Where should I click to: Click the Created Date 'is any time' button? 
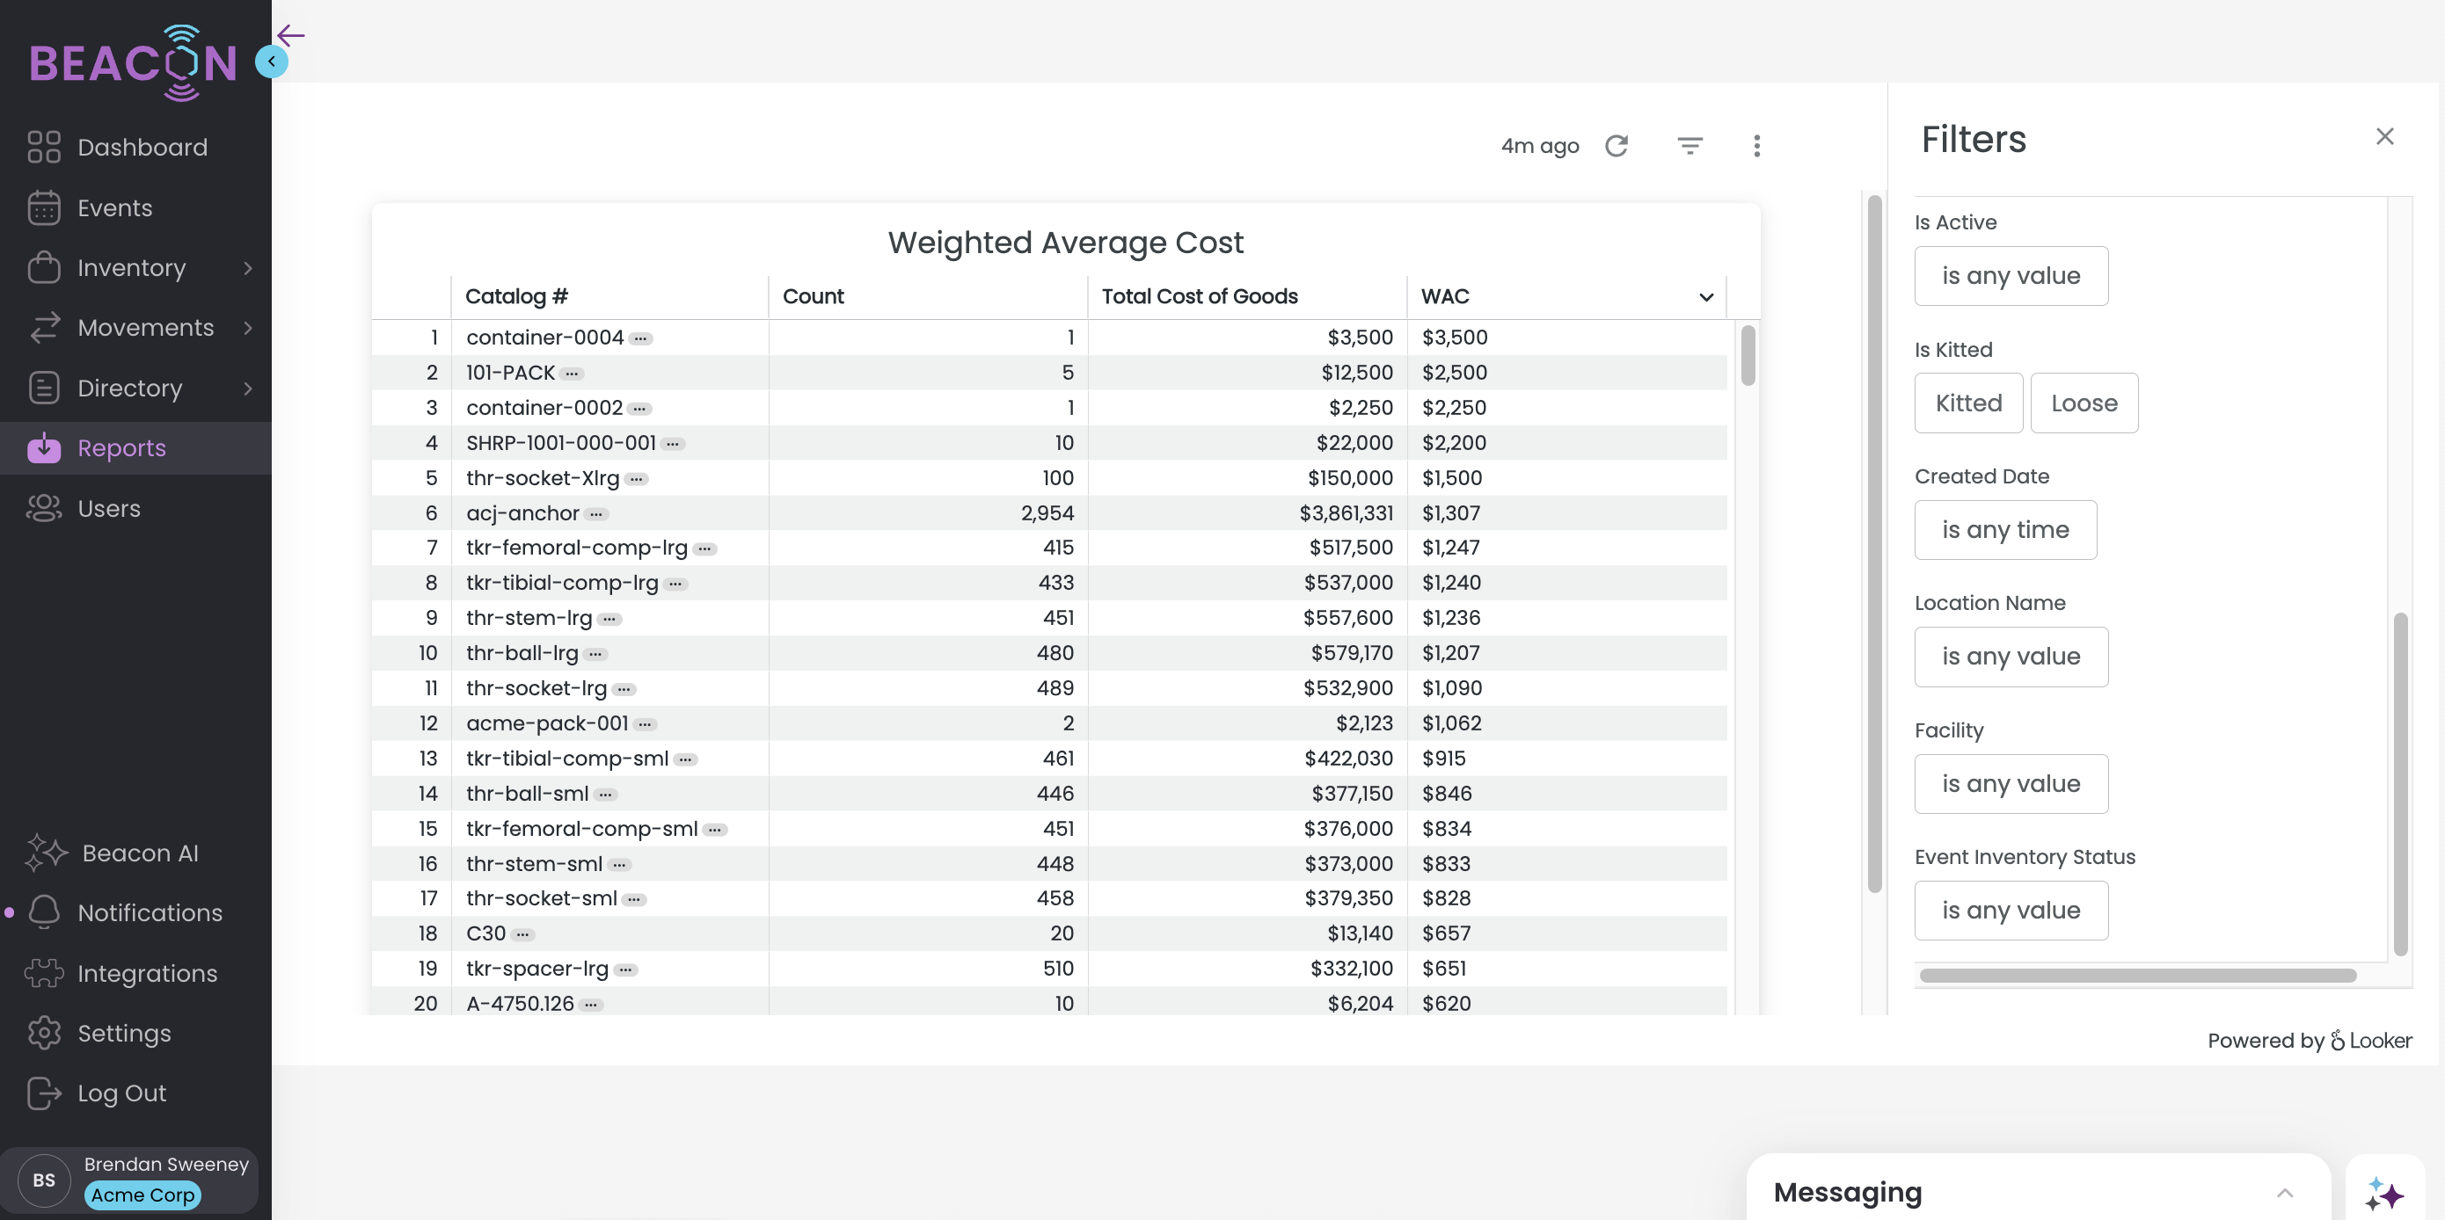(2004, 529)
